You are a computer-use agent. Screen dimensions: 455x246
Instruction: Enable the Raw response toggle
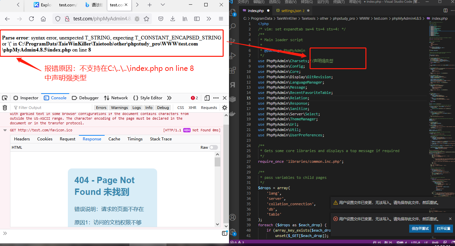[x=214, y=147]
